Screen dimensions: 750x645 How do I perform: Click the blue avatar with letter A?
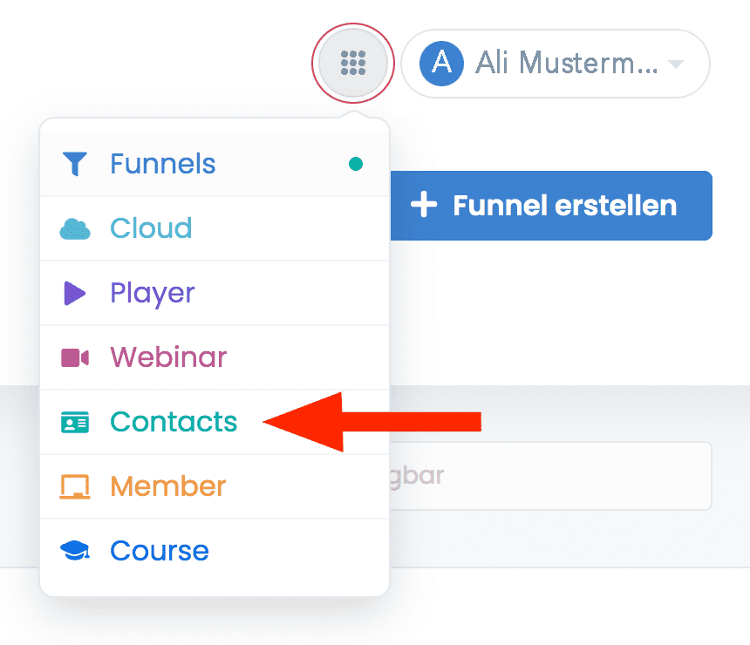(441, 63)
